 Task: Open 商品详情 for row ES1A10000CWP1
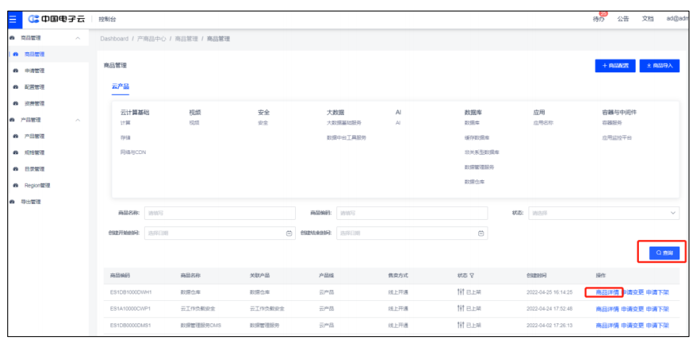(607, 309)
